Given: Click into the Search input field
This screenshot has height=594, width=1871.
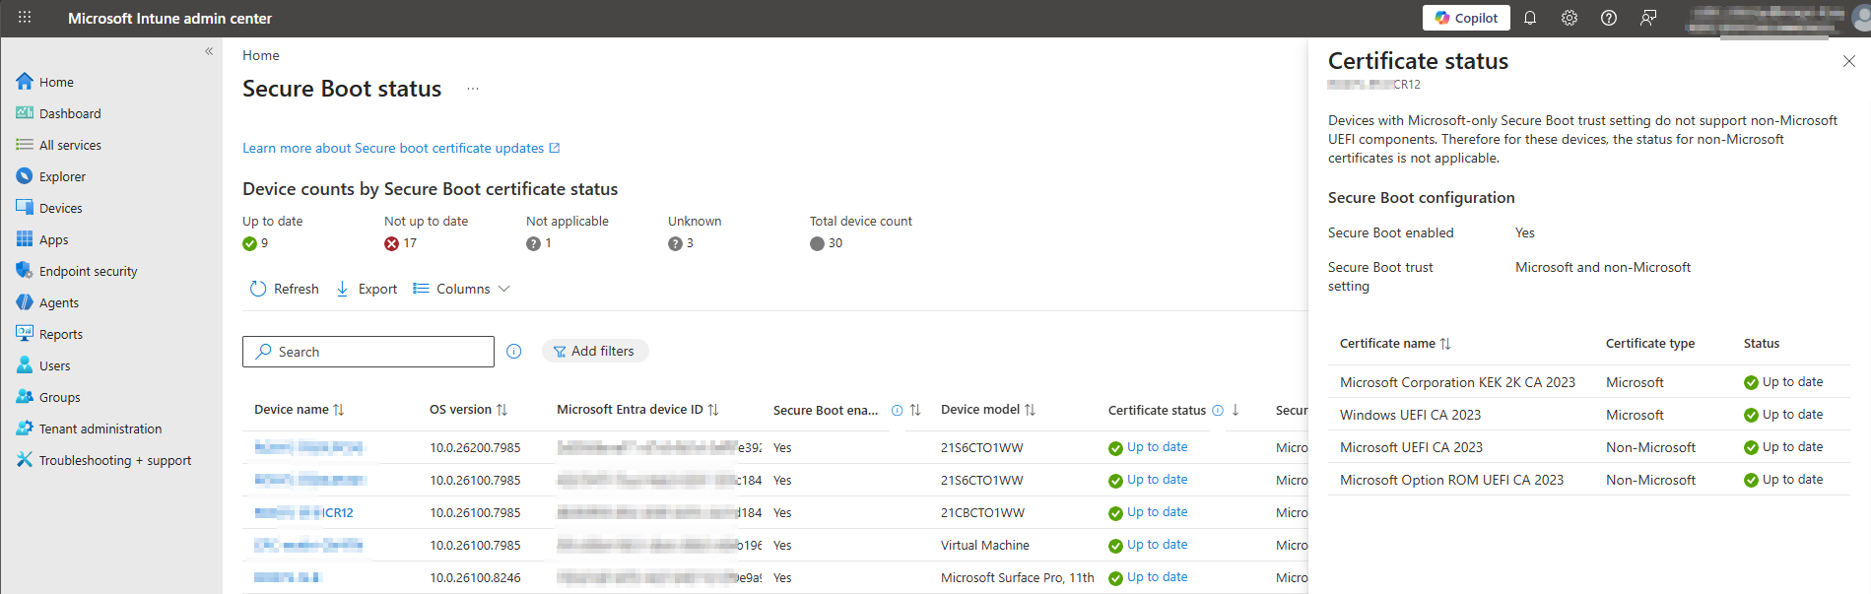Looking at the screenshot, I should tap(379, 352).
